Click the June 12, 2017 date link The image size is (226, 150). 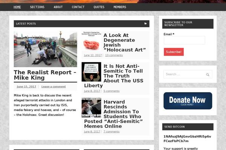click(x=93, y=55)
